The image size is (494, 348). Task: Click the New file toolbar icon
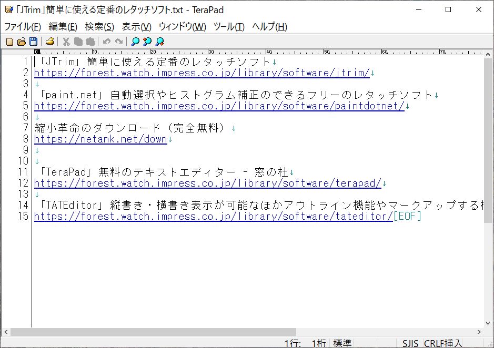[x=10, y=42]
